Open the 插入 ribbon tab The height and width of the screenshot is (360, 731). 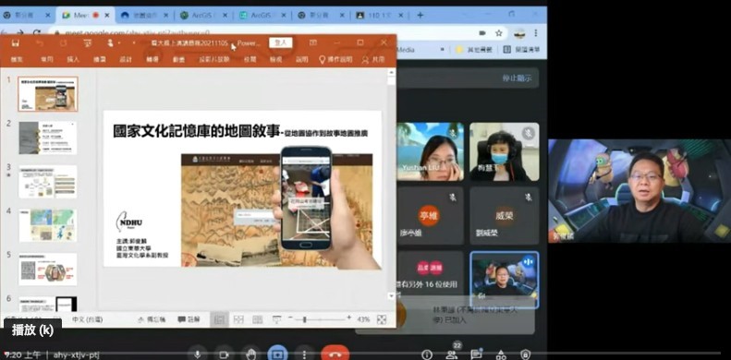(x=73, y=60)
